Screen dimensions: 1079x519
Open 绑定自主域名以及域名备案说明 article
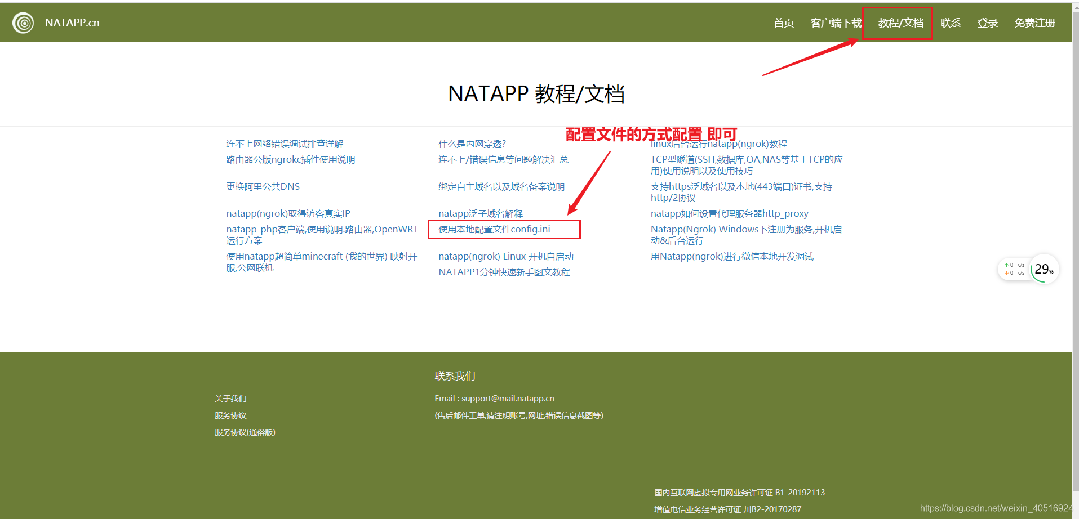pos(501,187)
